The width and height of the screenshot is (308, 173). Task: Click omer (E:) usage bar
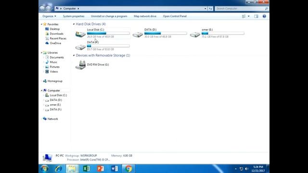(223, 33)
